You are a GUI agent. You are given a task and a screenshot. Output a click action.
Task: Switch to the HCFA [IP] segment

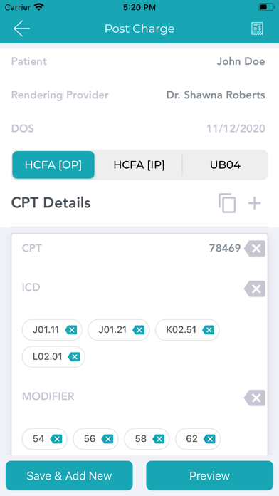pos(139,165)
